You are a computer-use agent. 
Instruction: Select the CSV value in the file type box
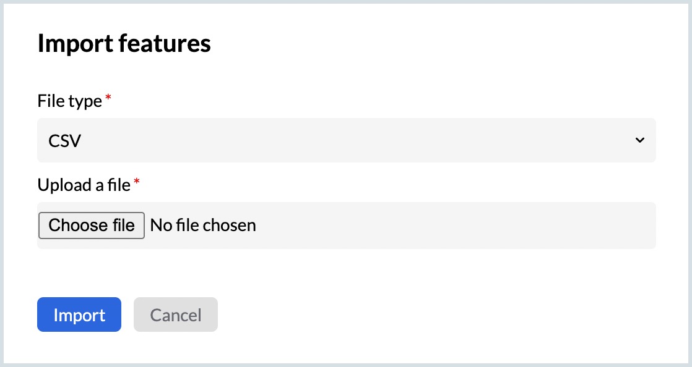click(65, 141)
